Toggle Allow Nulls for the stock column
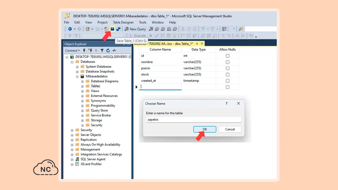The image size is (338, 190). (228, 74)
